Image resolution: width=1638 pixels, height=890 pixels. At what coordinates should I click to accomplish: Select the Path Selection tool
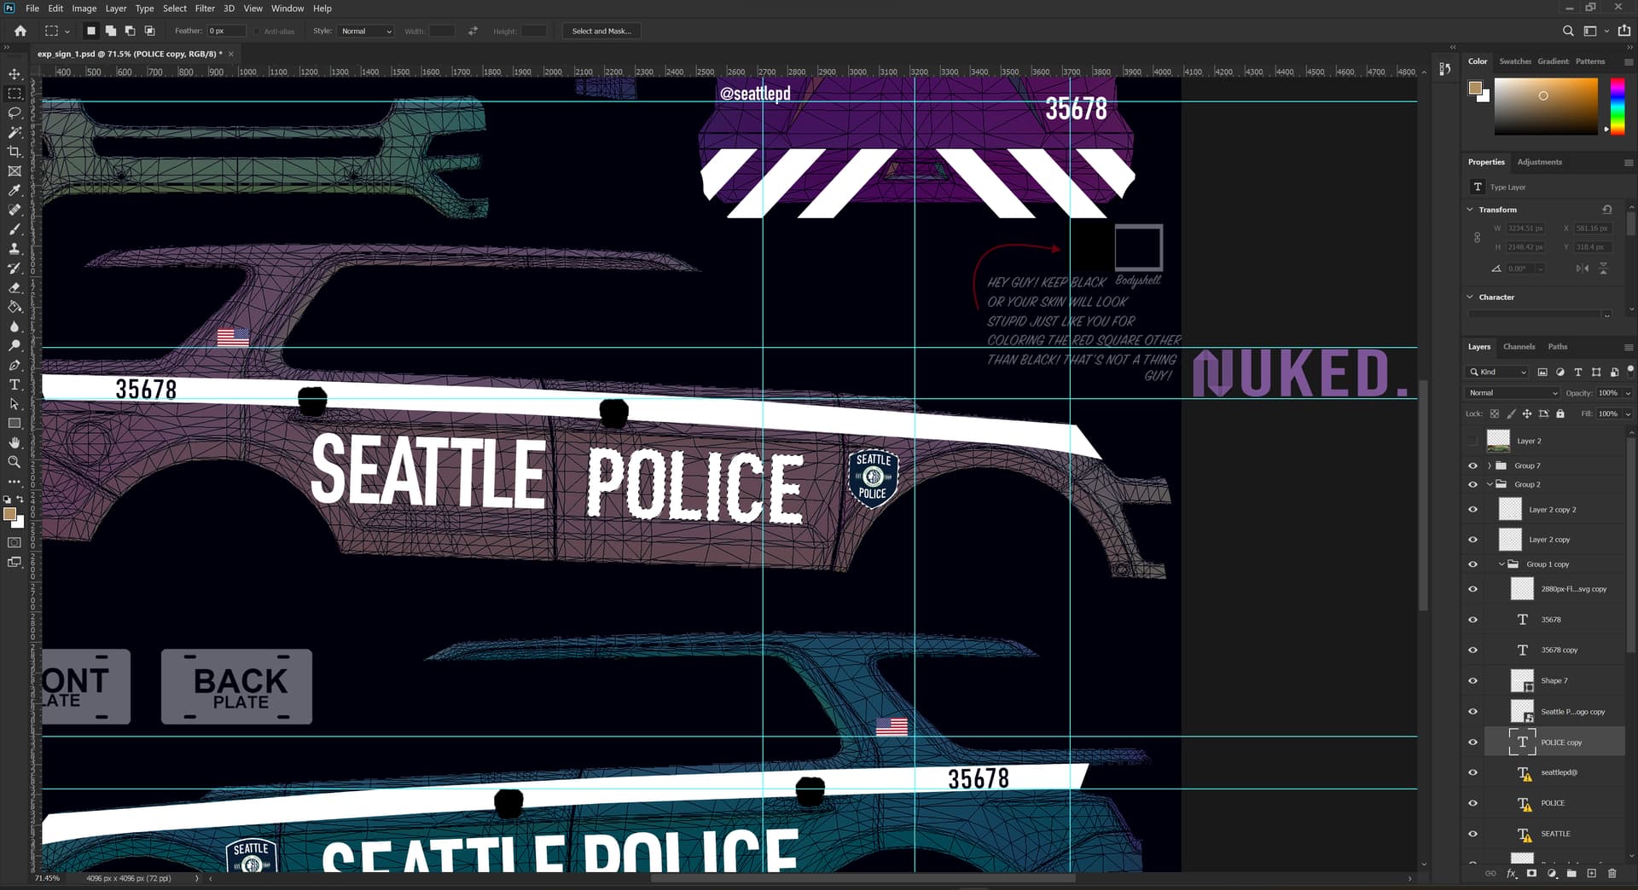tap(15, 404)
